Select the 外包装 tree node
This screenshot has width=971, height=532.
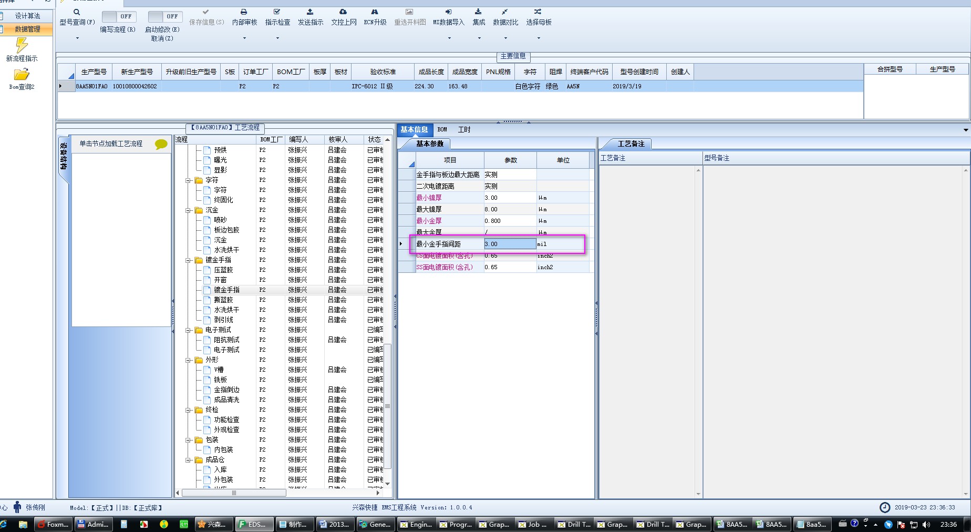(223, 479)
